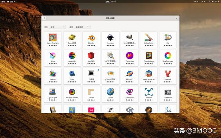Close the software category window
This screenshot has height=138, width=221.
176,18
